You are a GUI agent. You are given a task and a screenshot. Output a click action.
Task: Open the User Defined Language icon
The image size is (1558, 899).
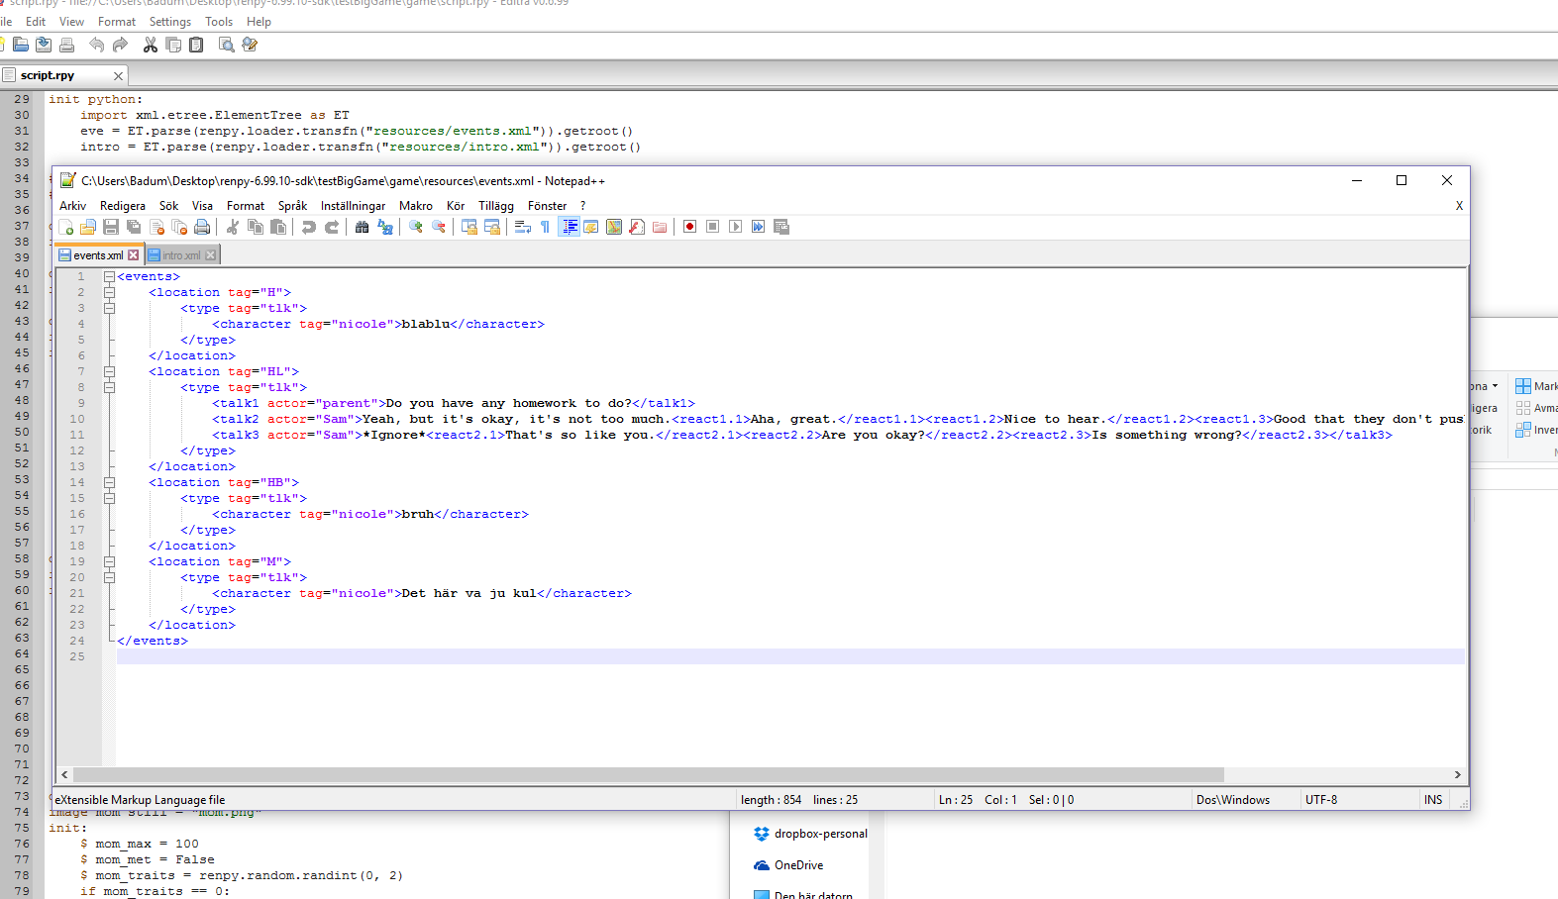tap(591, 227)
